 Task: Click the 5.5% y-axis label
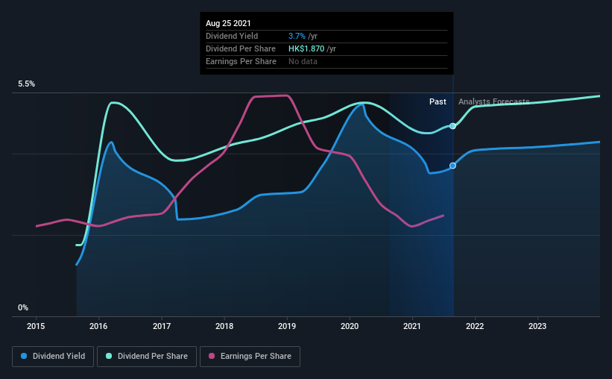27,84
